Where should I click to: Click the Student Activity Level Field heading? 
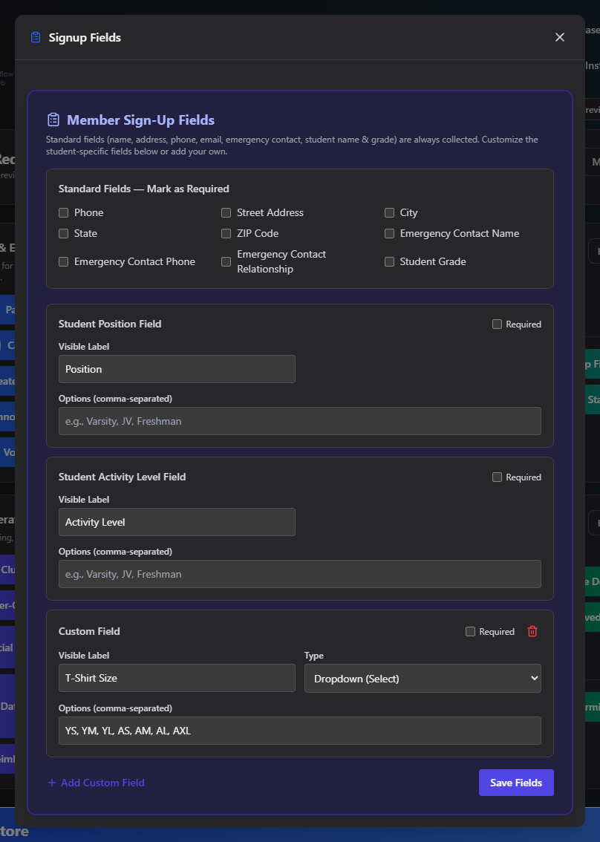(122, 477)
